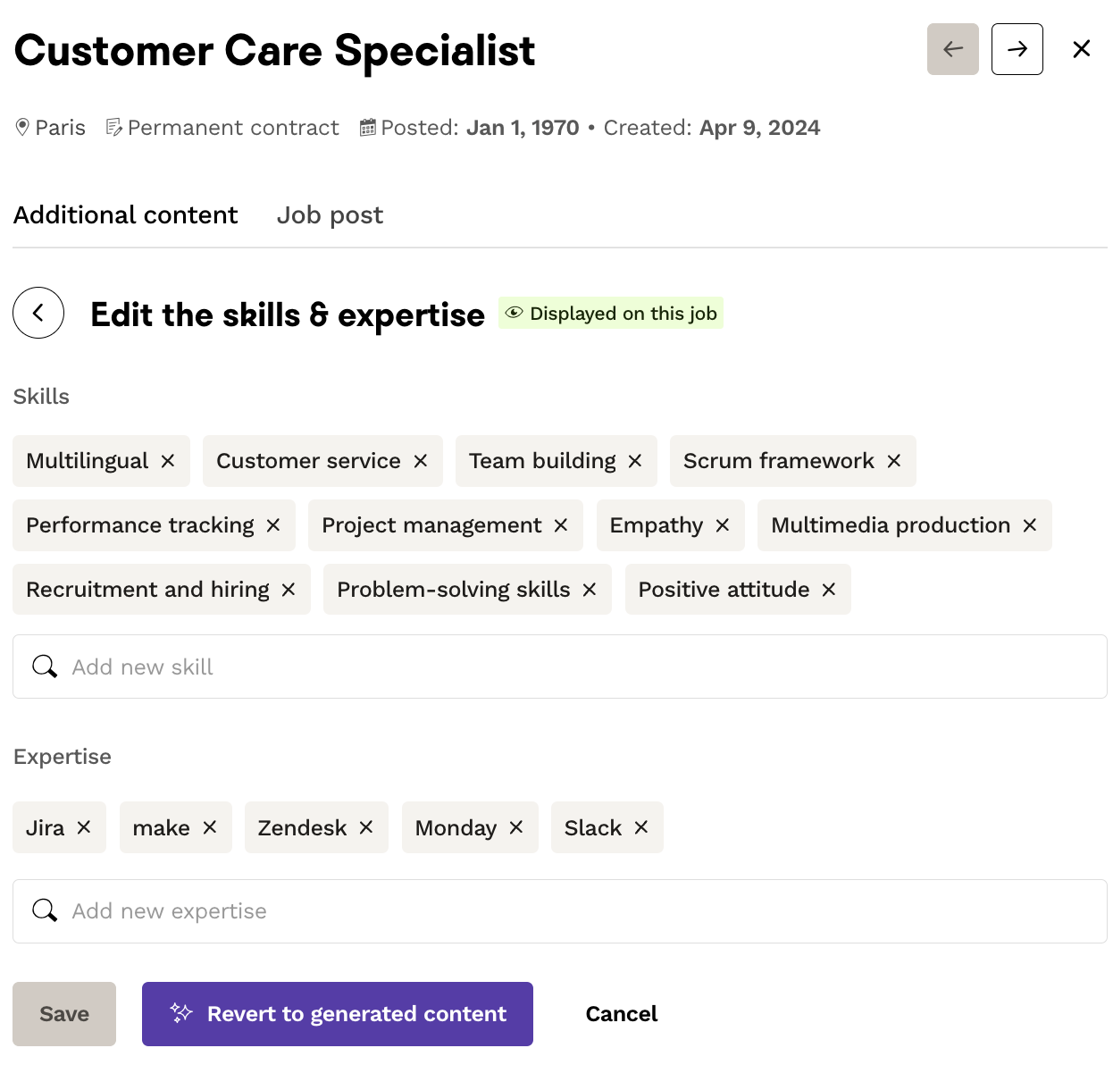Click the Displayed on this job badge
1113x1090 pixels.
pyautogui.click(x=611, y=314)
